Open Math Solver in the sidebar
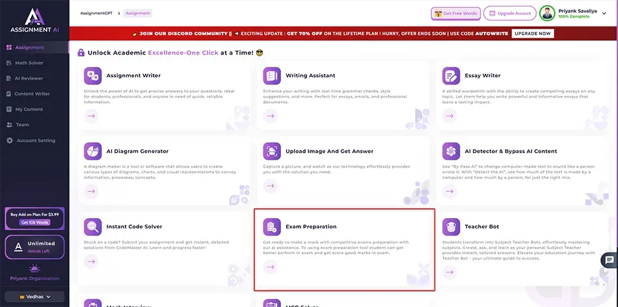618x307 pixels. tap(29, 63)
